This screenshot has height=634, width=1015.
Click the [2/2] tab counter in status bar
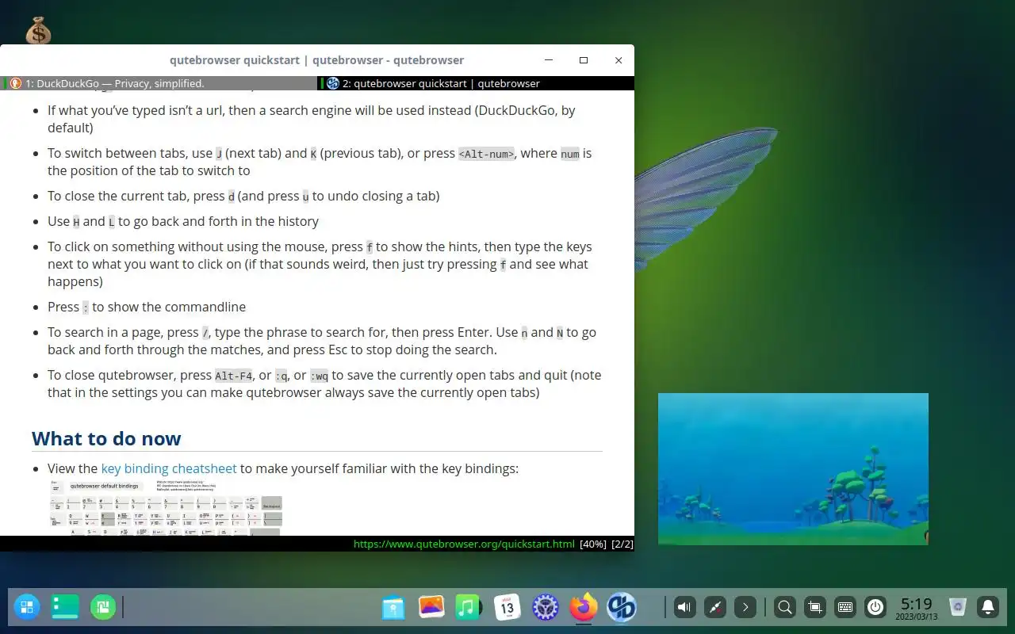pyautogui.click(x=622, y=544)
